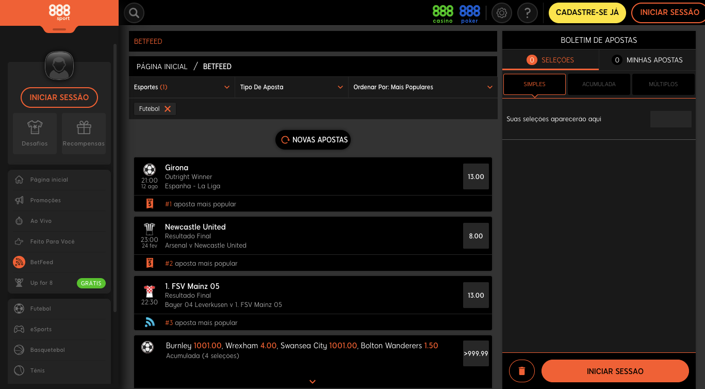Open settings gear icon

pyautogui.click(x=502, y=13)
